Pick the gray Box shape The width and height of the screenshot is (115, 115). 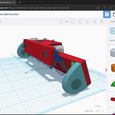[113, 53]
